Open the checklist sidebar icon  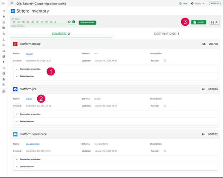point(4,91)
